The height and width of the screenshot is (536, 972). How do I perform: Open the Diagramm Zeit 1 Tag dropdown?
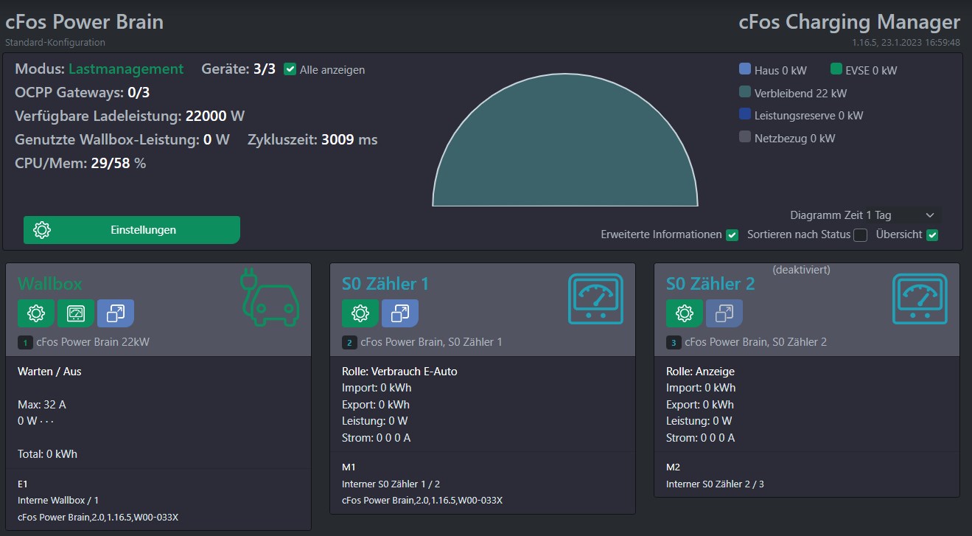tap(862, 215)
